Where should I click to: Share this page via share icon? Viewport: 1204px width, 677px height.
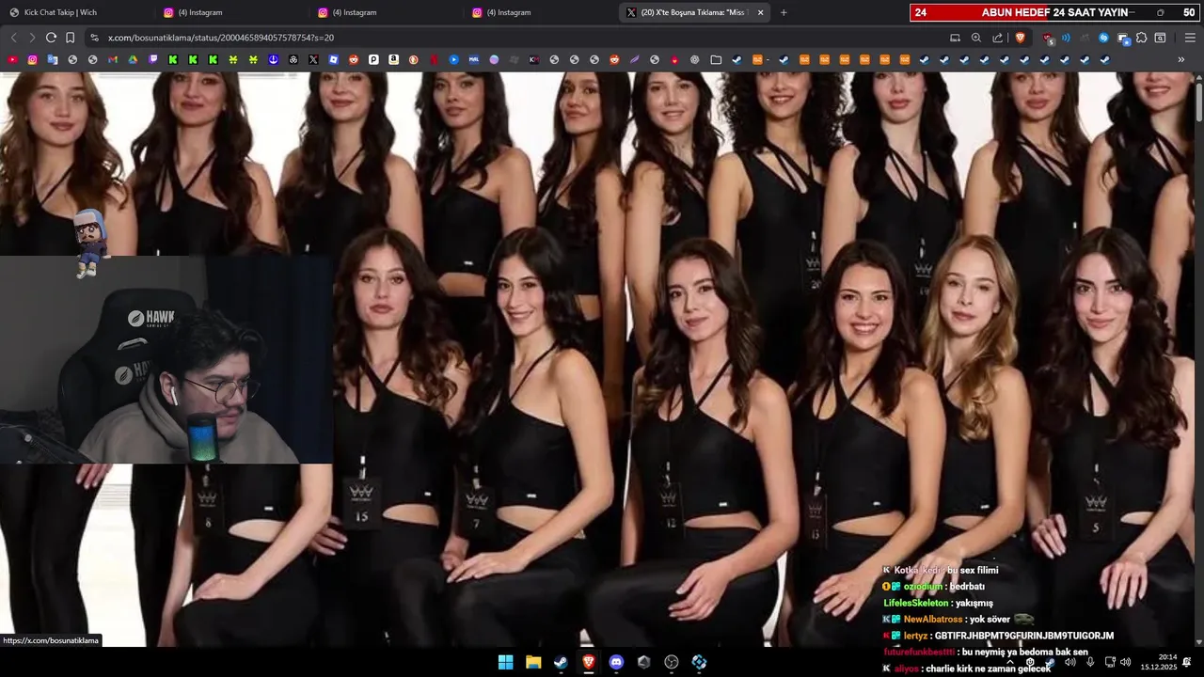(998, 38)
